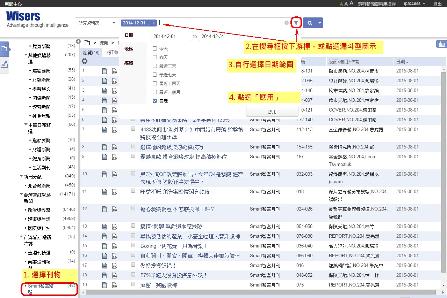Tick the checkbox for 旺季不旺 article

(x=133, y=191)
